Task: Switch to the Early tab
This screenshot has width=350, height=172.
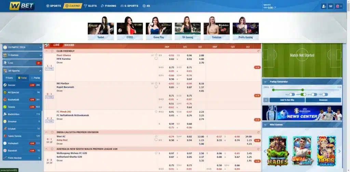Action: pos(9,78)
